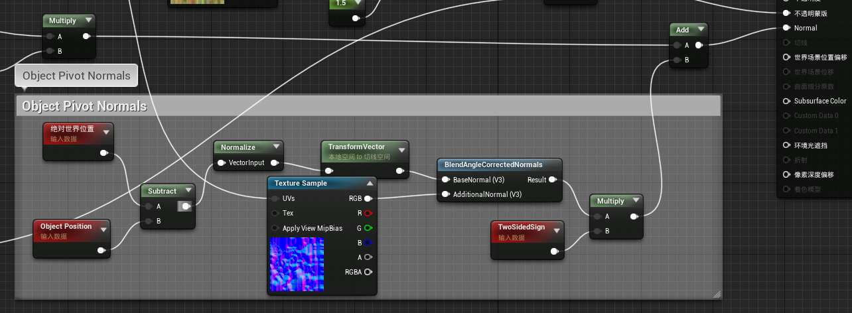Select the BlendAngleCorrectedNormals node title
This screenshot has width=852, height=313.
493,164
